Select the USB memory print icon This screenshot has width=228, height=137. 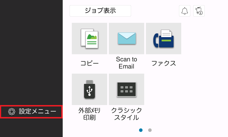[89, 89]
